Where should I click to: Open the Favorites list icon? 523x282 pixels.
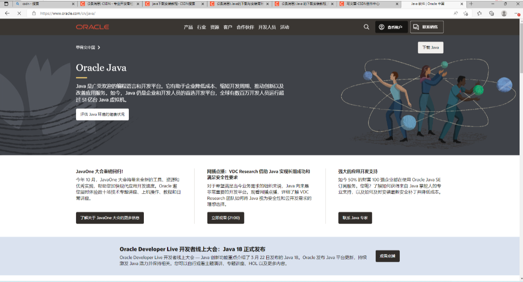[x=479, y=13]
